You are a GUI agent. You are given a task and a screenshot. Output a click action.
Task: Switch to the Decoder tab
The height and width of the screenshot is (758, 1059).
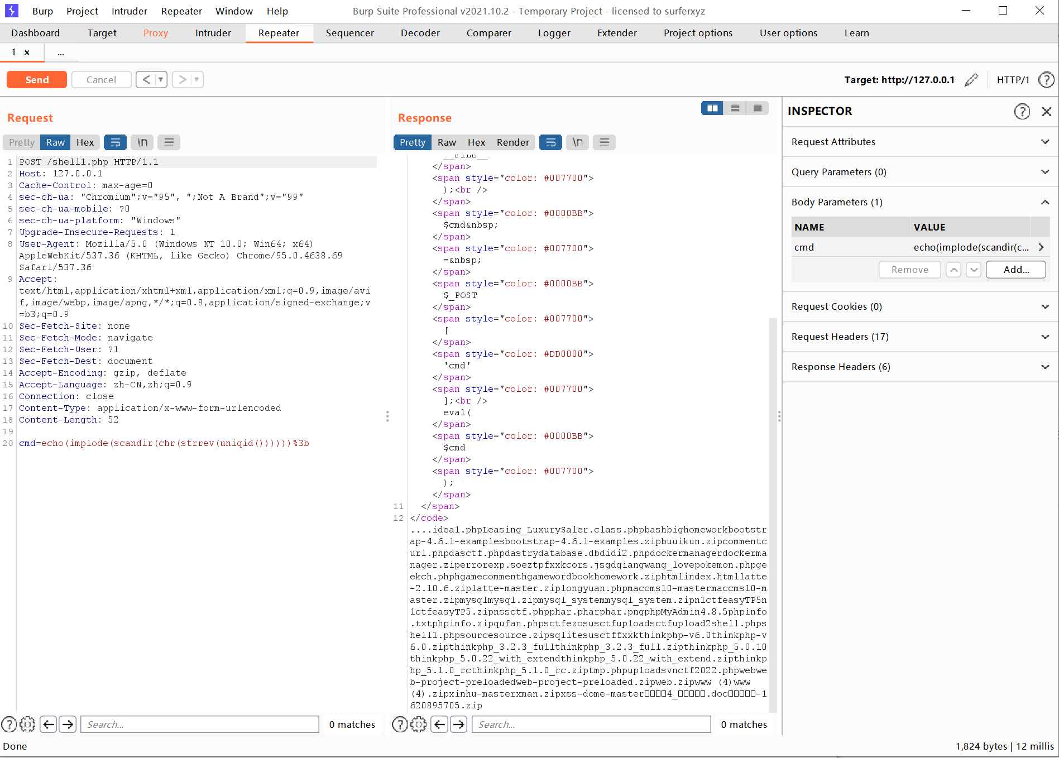coord(420,33)
